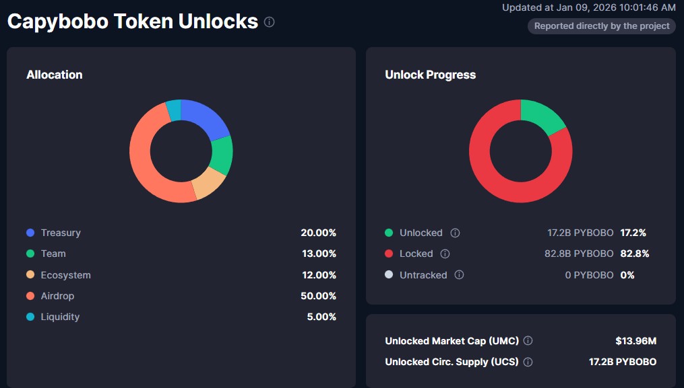Toggle the Ecosystem legend label
Screen dimensions: 684x388
(x=65, y=275)
